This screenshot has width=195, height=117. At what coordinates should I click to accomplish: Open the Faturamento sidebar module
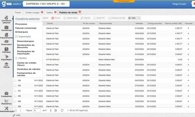(6, 36)
